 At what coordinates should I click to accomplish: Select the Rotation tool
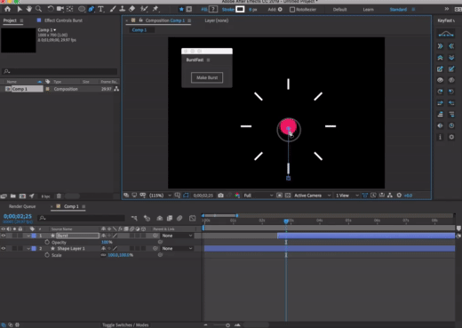(51, 9)
